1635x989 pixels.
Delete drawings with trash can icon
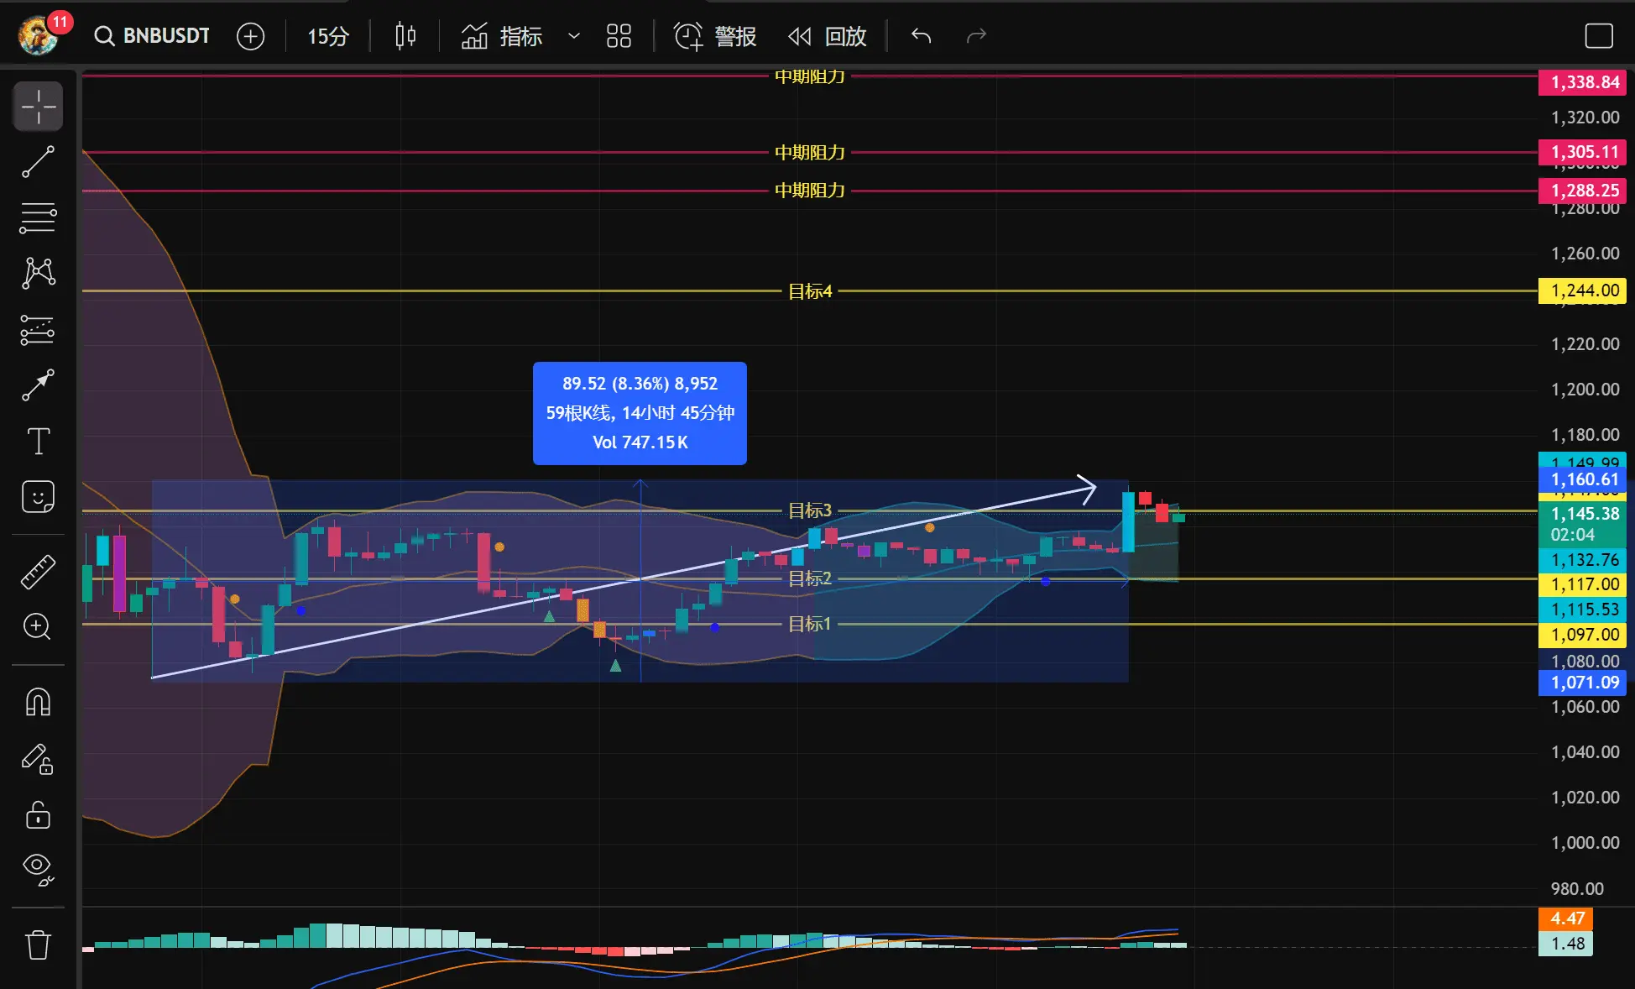pos(38,945)
